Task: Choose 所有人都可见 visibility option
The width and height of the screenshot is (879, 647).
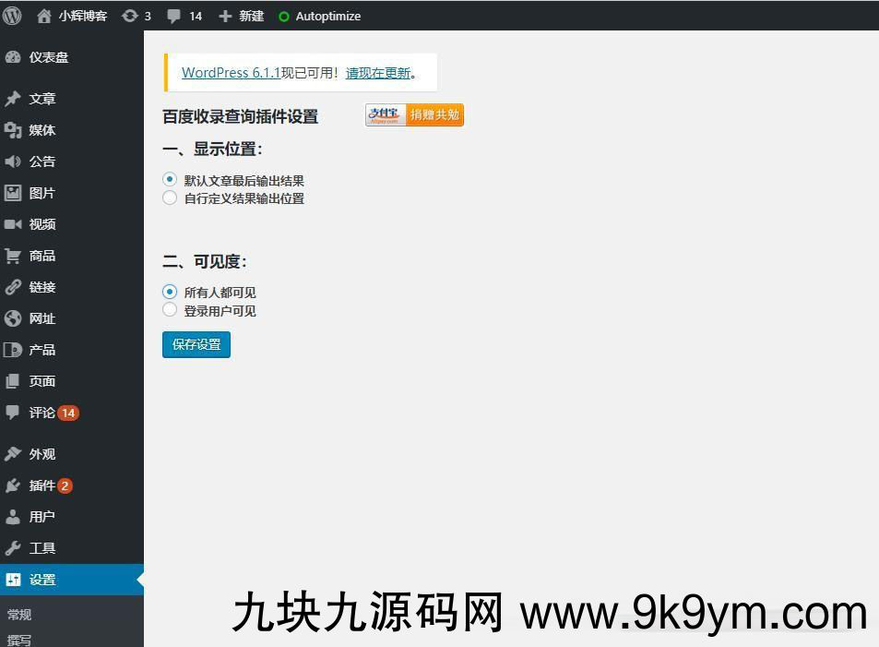Action: point(170,292)
